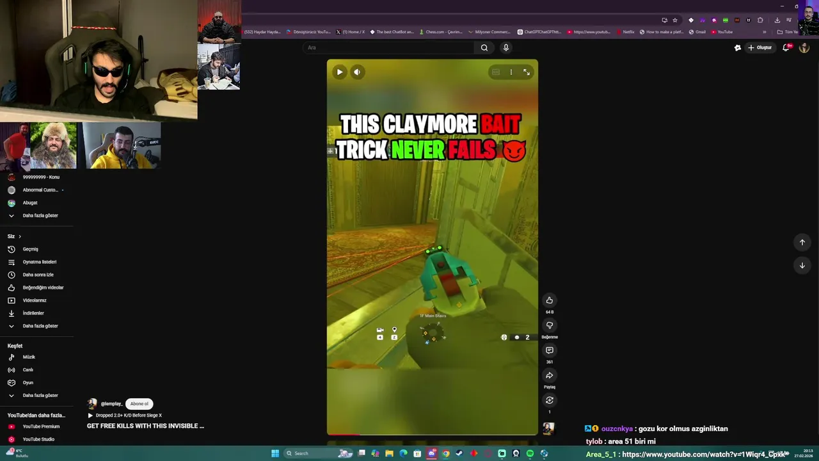Go to previous Short with up arrow

point(802,242)
